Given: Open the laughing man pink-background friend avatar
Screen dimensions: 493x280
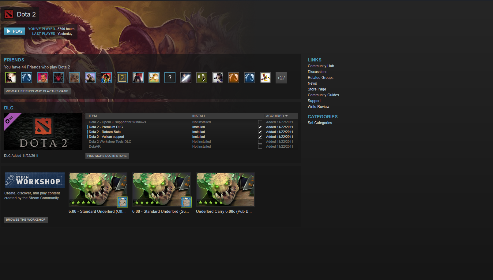Looking at the screenshot, I should click(x=43, y=78).
